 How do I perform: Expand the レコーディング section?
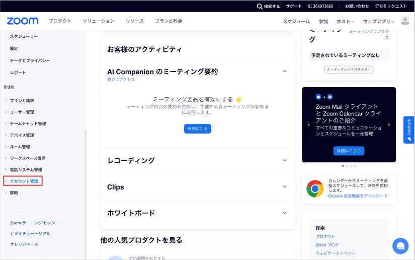click(284, 160)
